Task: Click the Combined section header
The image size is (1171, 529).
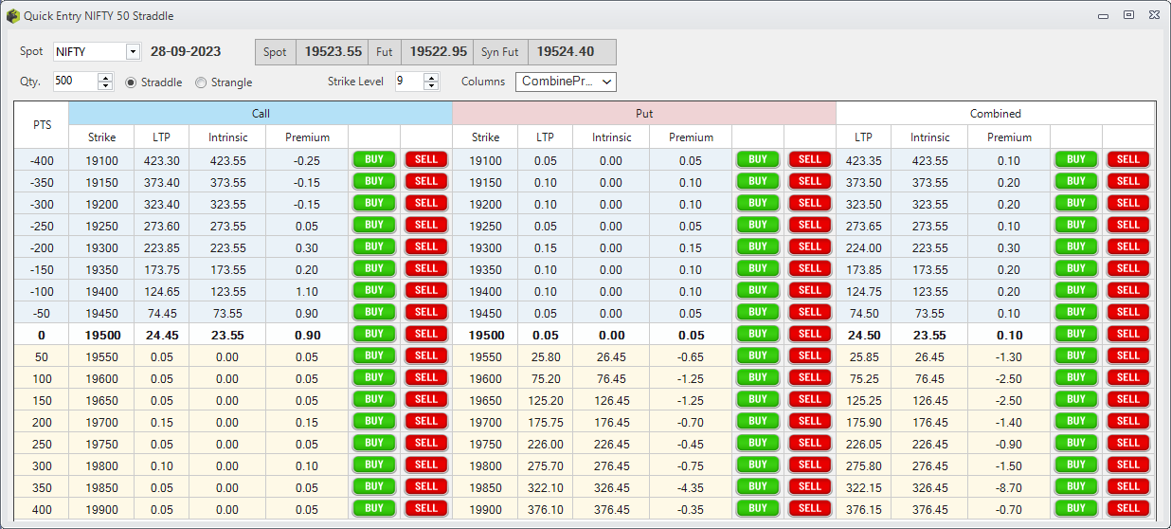Action: click(x=995, y=114)
